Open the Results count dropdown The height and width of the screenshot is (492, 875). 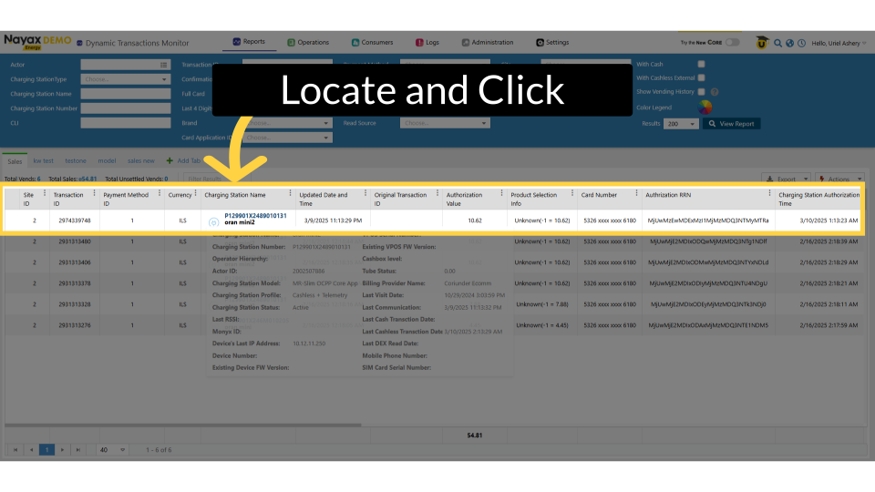click(681, 124)
